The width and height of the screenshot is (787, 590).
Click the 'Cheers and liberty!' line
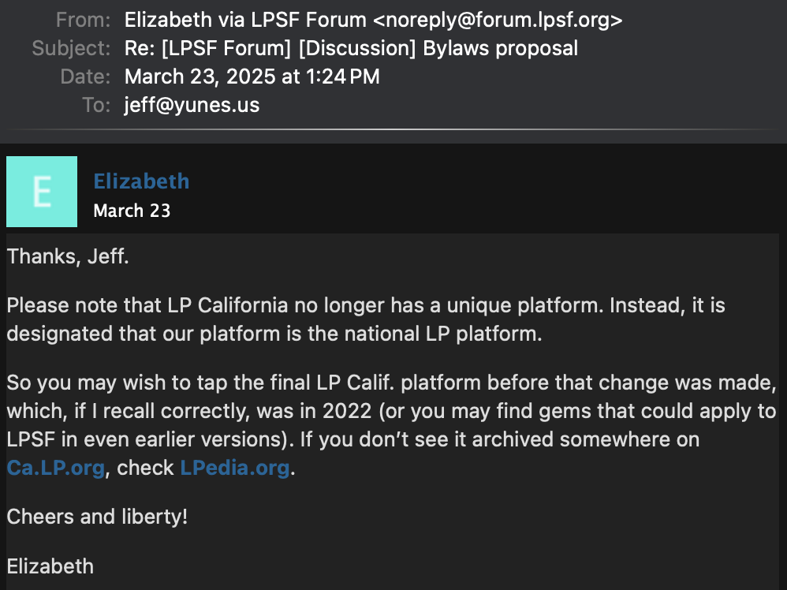[97, 517]
